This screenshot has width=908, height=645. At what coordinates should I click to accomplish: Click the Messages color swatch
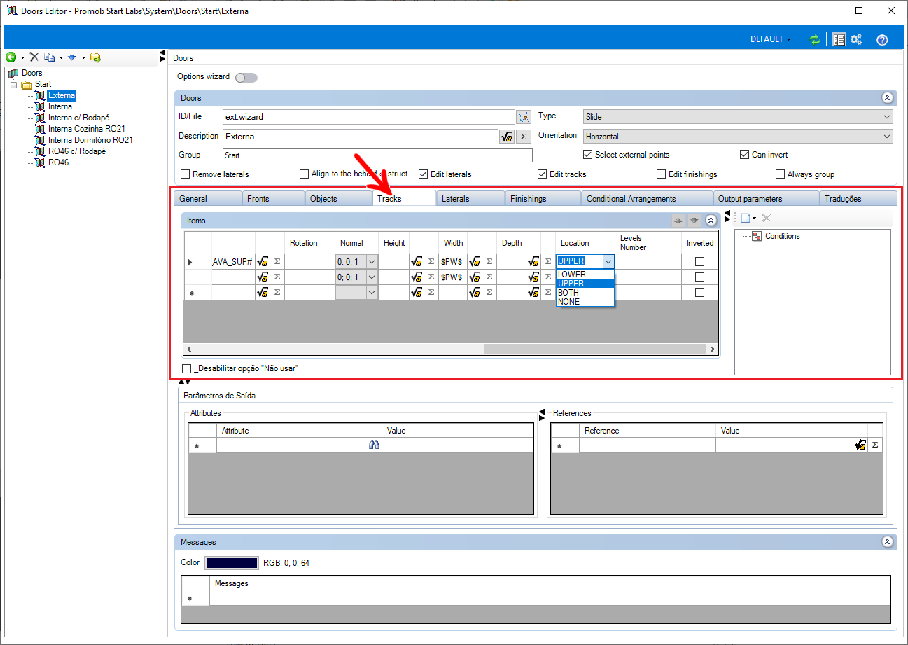[x=231, y=562]
